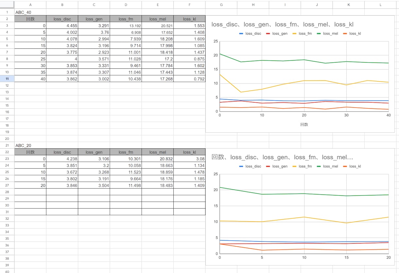
Task: Select the last loss_kl value 0.792
Action: coord(189,79)
